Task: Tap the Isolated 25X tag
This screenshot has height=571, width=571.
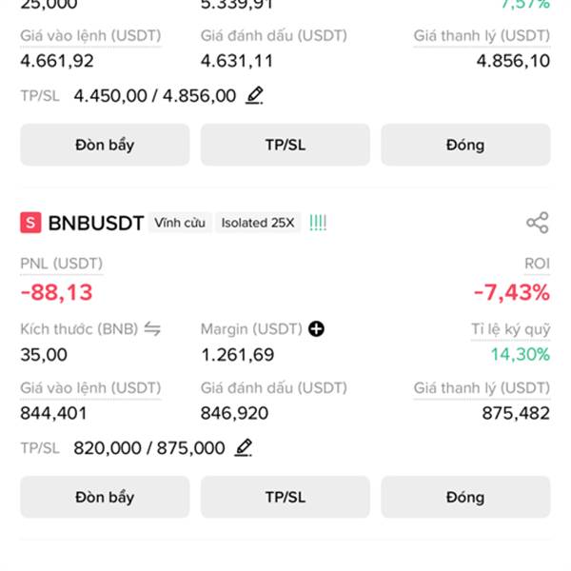Action: click(258, 223)
